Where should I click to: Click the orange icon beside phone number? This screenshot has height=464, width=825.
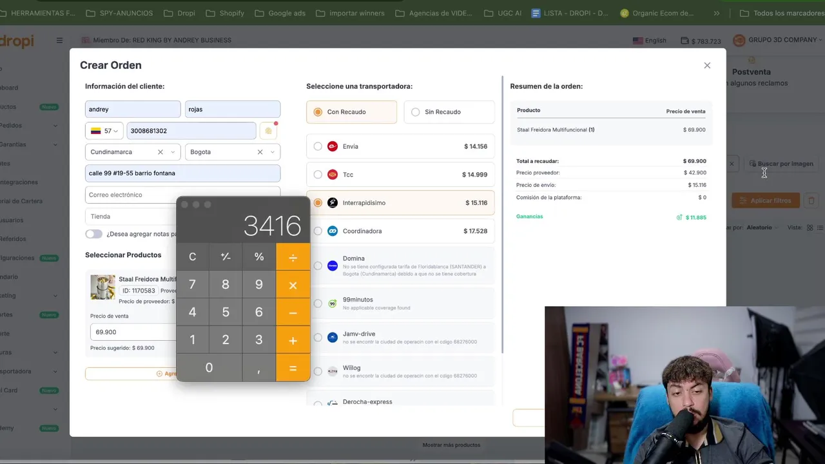tap(269, 131)
